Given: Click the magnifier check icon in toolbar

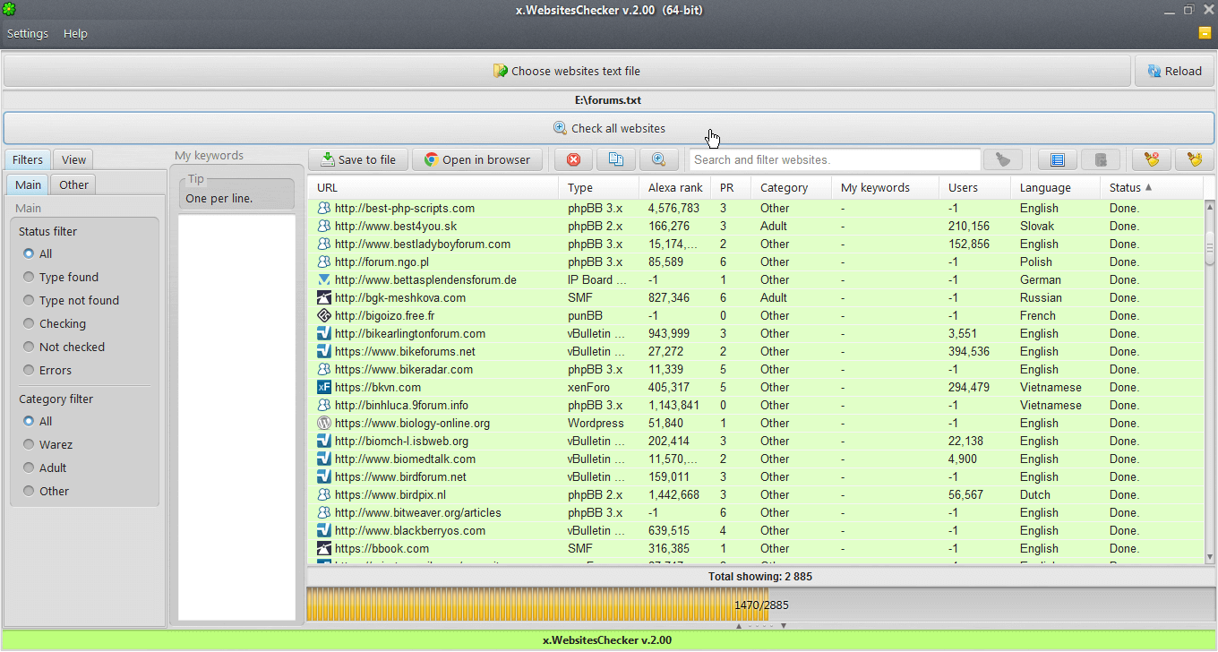Looking at the screenshot, I should click(658, 159).
